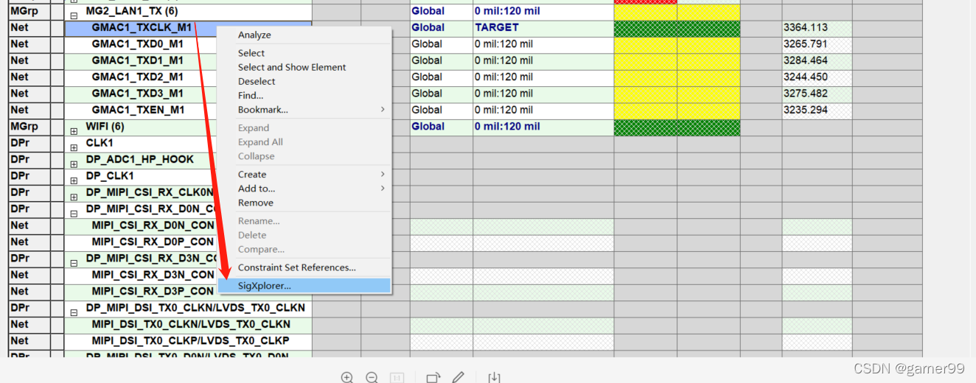Click Constraint Set References menu entry
Viewport: 976px width, 383px height.
(x=296, y=267)
